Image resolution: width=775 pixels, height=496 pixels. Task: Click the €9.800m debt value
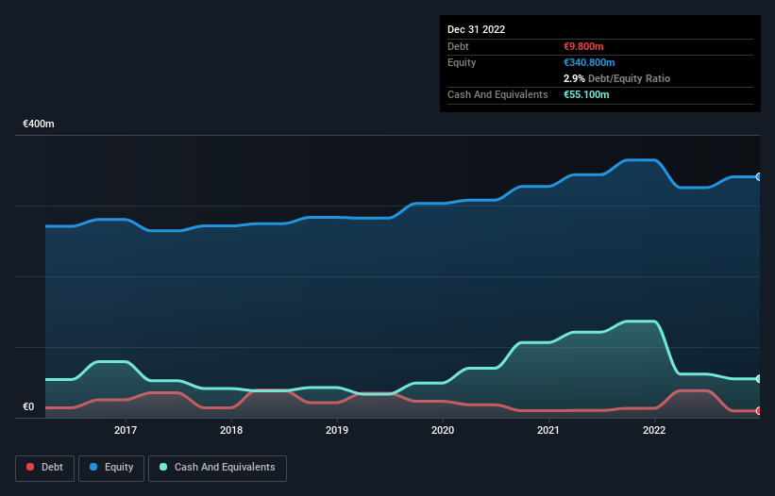pyautogui.click(x=583, y=46)
